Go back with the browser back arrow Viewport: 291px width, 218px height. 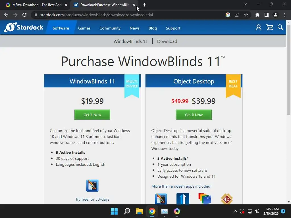6,15
